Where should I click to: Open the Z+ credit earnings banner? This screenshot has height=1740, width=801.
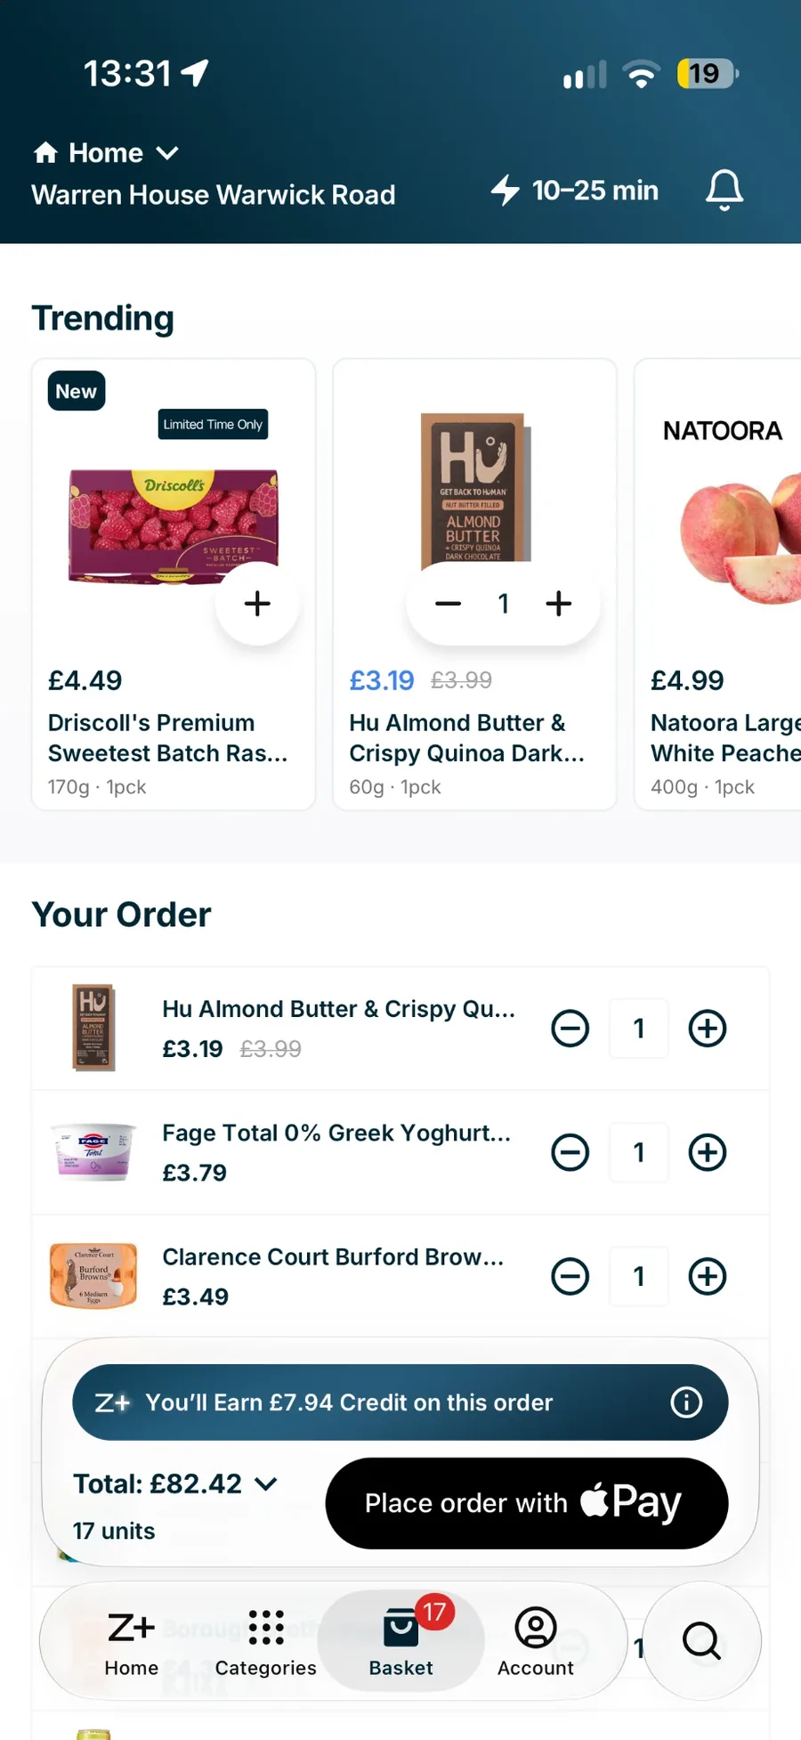(400, 1403)
